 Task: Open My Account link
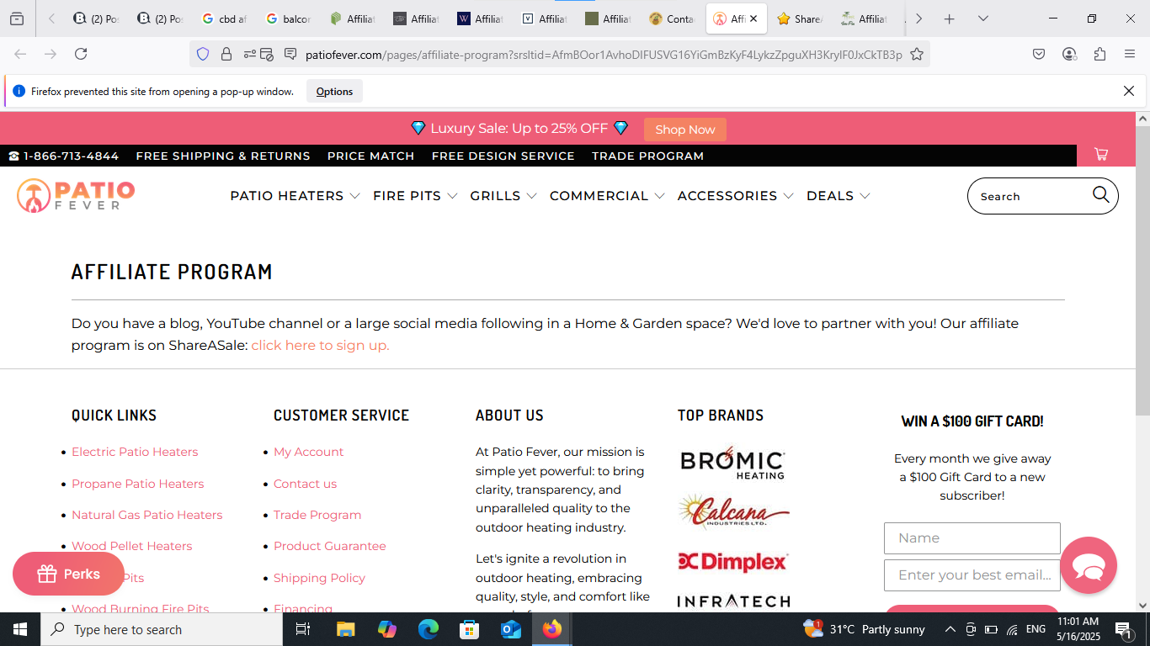pos(308,452)
